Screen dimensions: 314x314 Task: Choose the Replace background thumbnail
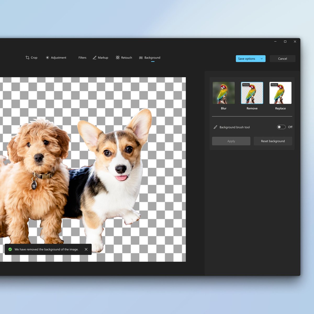pos(281,93)
